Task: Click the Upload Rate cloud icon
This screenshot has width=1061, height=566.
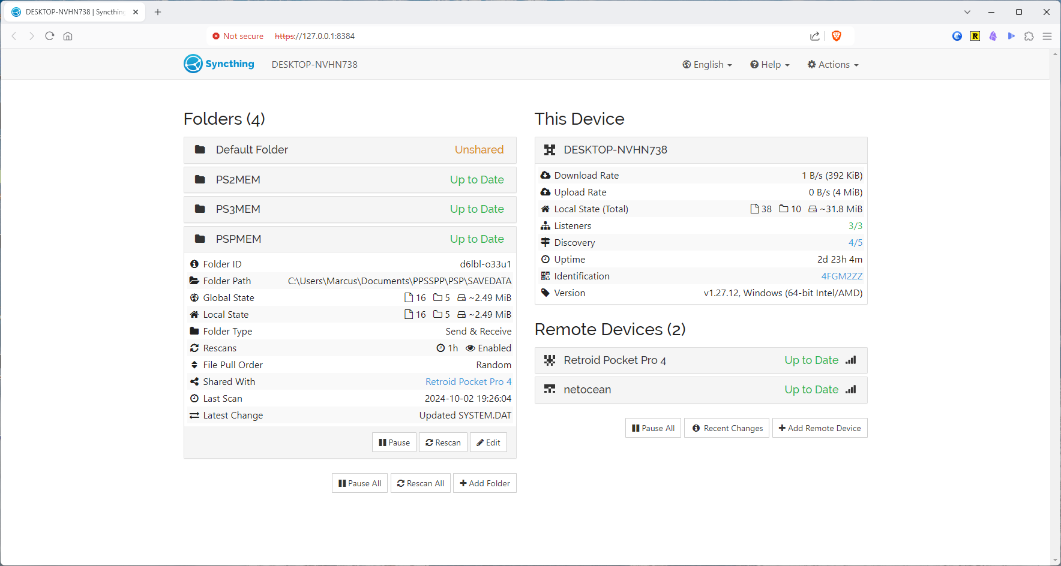Action: pyautogui.click(x=546, y=192)
